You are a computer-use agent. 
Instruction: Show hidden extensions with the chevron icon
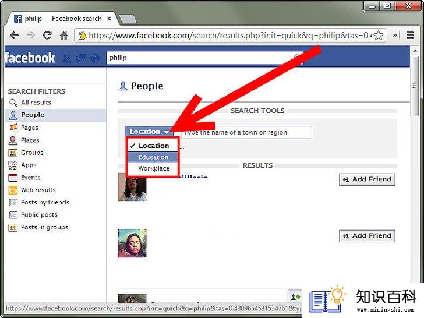click(395, 35)
